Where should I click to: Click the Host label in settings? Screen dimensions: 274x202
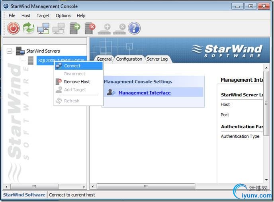[x=225, y=104]
